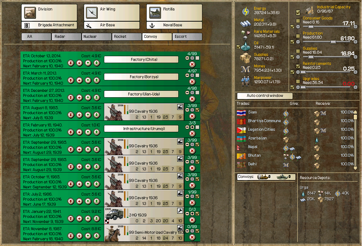
Task: Move Factory (Borzya) down one priority
Action: click(x=79, y=80)
